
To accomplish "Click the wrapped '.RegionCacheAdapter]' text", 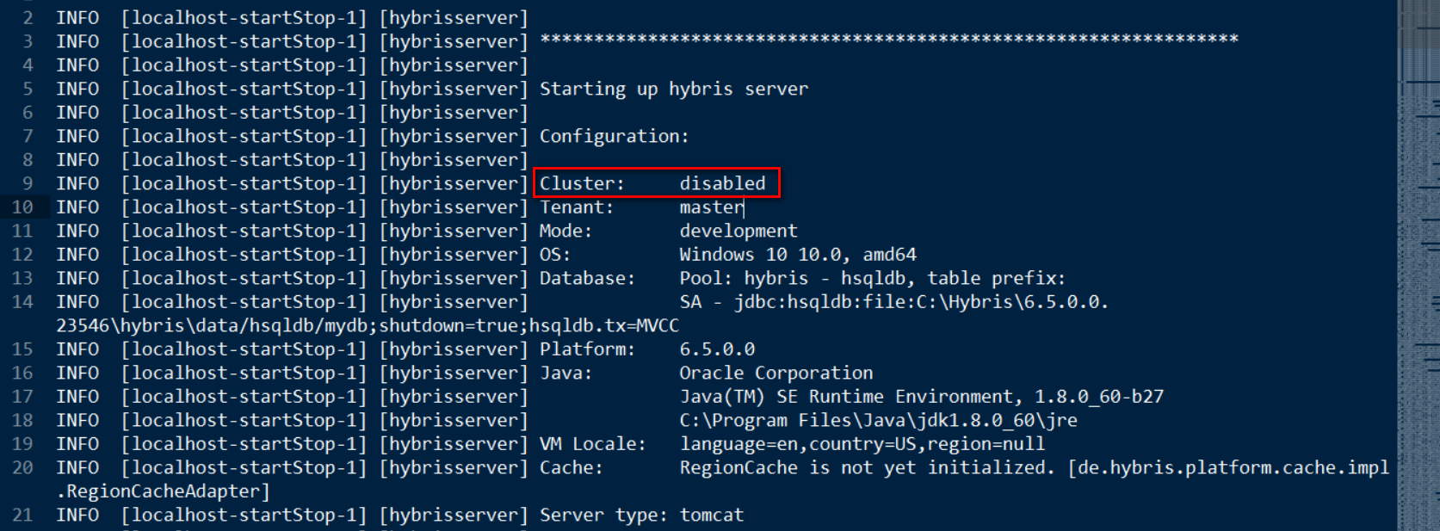I will [163, 491].
